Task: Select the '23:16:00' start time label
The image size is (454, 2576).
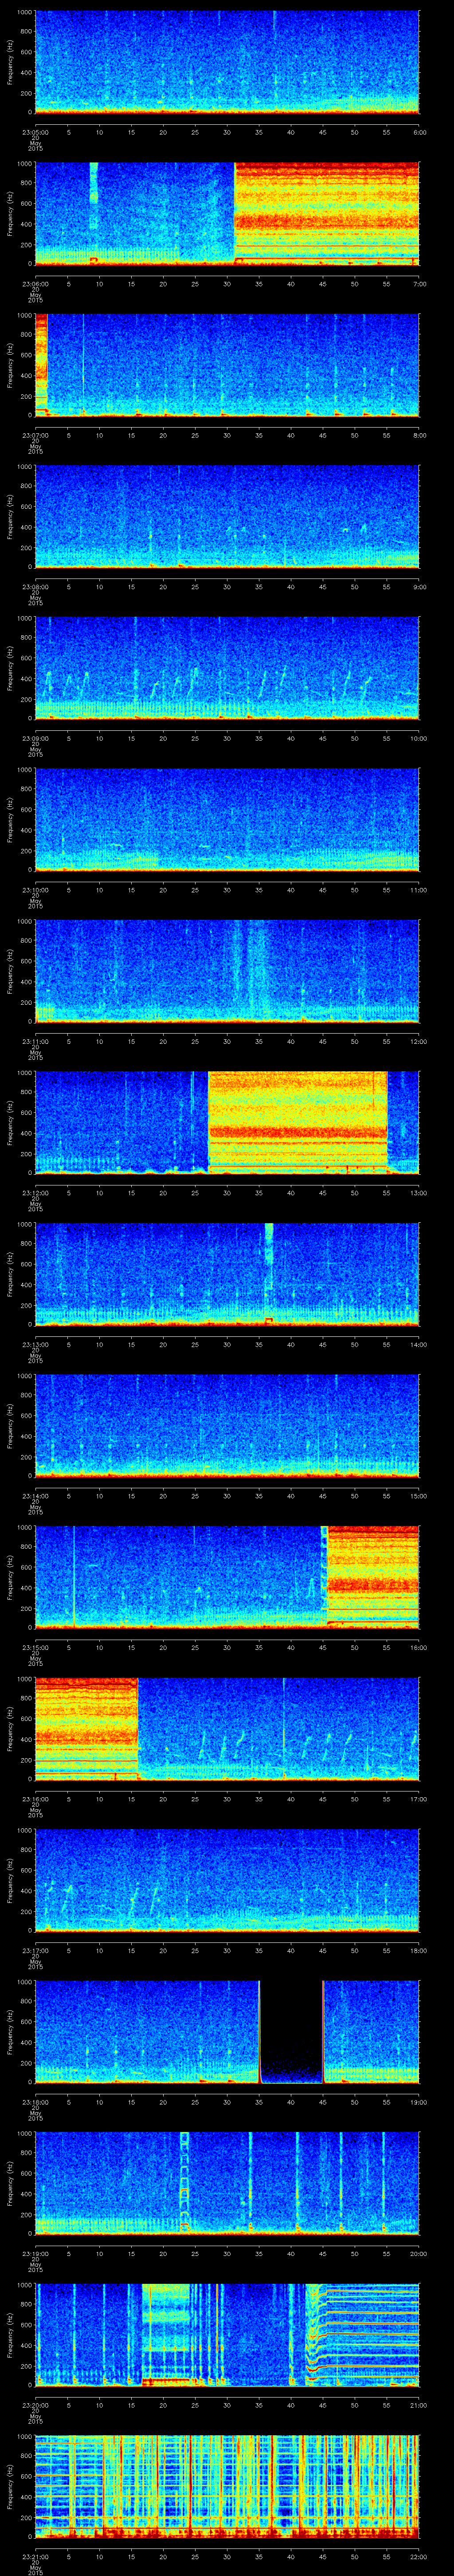Action: click(35, 1800)
